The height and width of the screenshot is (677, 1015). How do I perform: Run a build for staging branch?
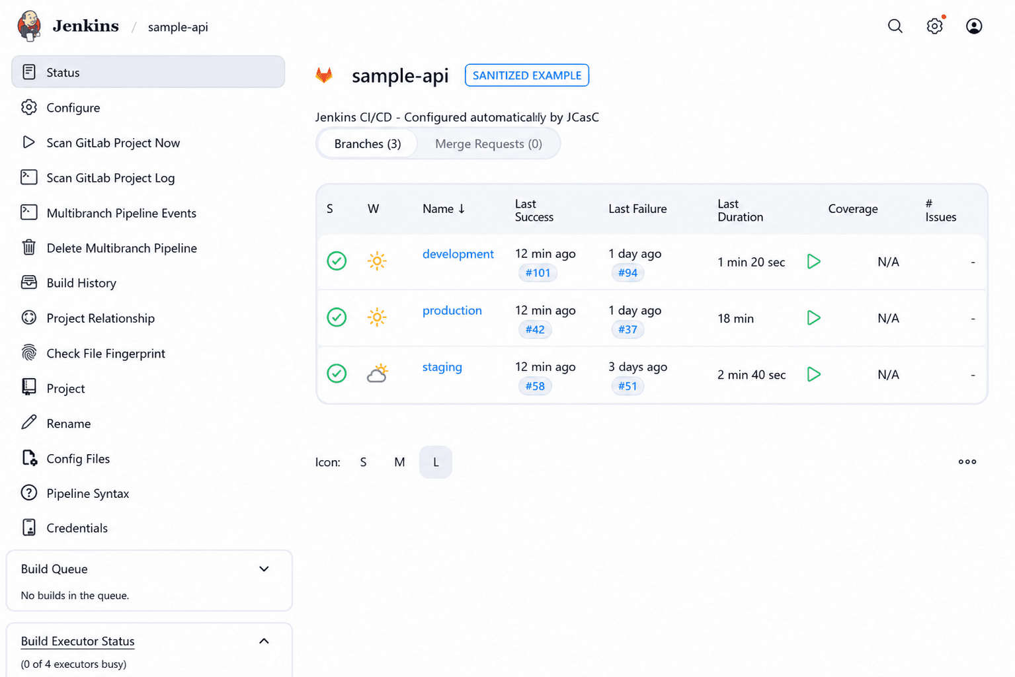(814, 374)
